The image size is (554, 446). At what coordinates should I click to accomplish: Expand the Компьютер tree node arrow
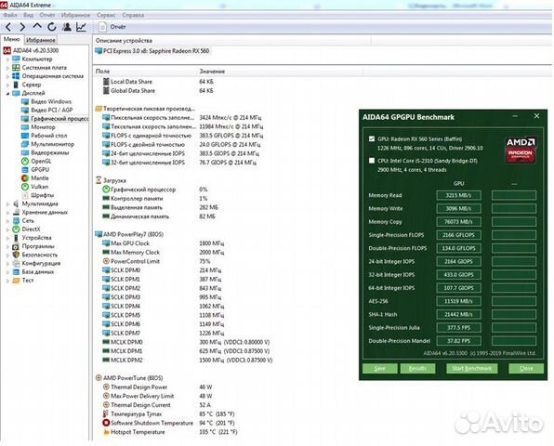(7, 59)
